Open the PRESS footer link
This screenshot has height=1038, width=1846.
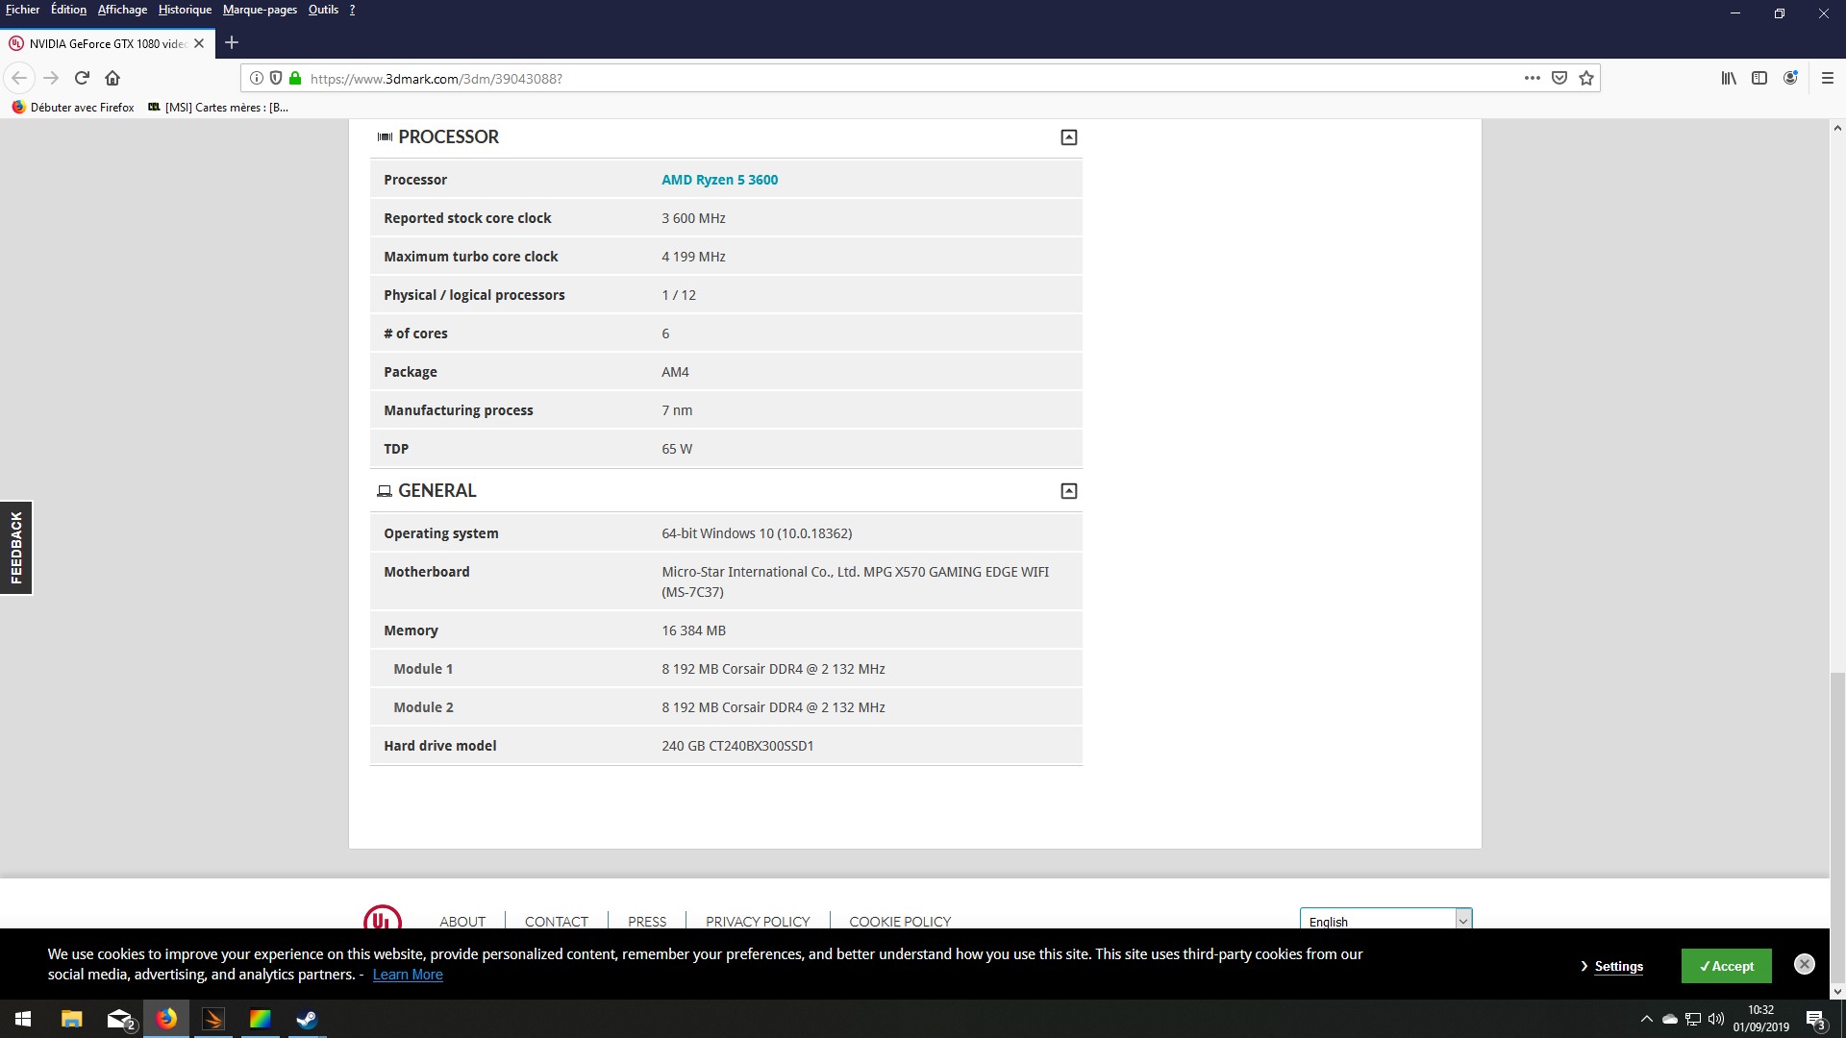click(647, 921)
